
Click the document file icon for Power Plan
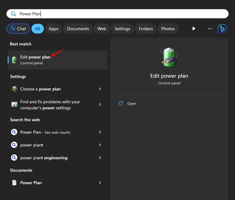(x=14, y=183)
